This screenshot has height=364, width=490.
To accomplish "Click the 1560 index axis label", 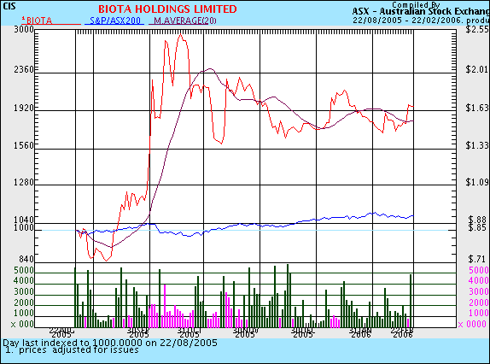I will pyautogui.click(x=24, y=145).
